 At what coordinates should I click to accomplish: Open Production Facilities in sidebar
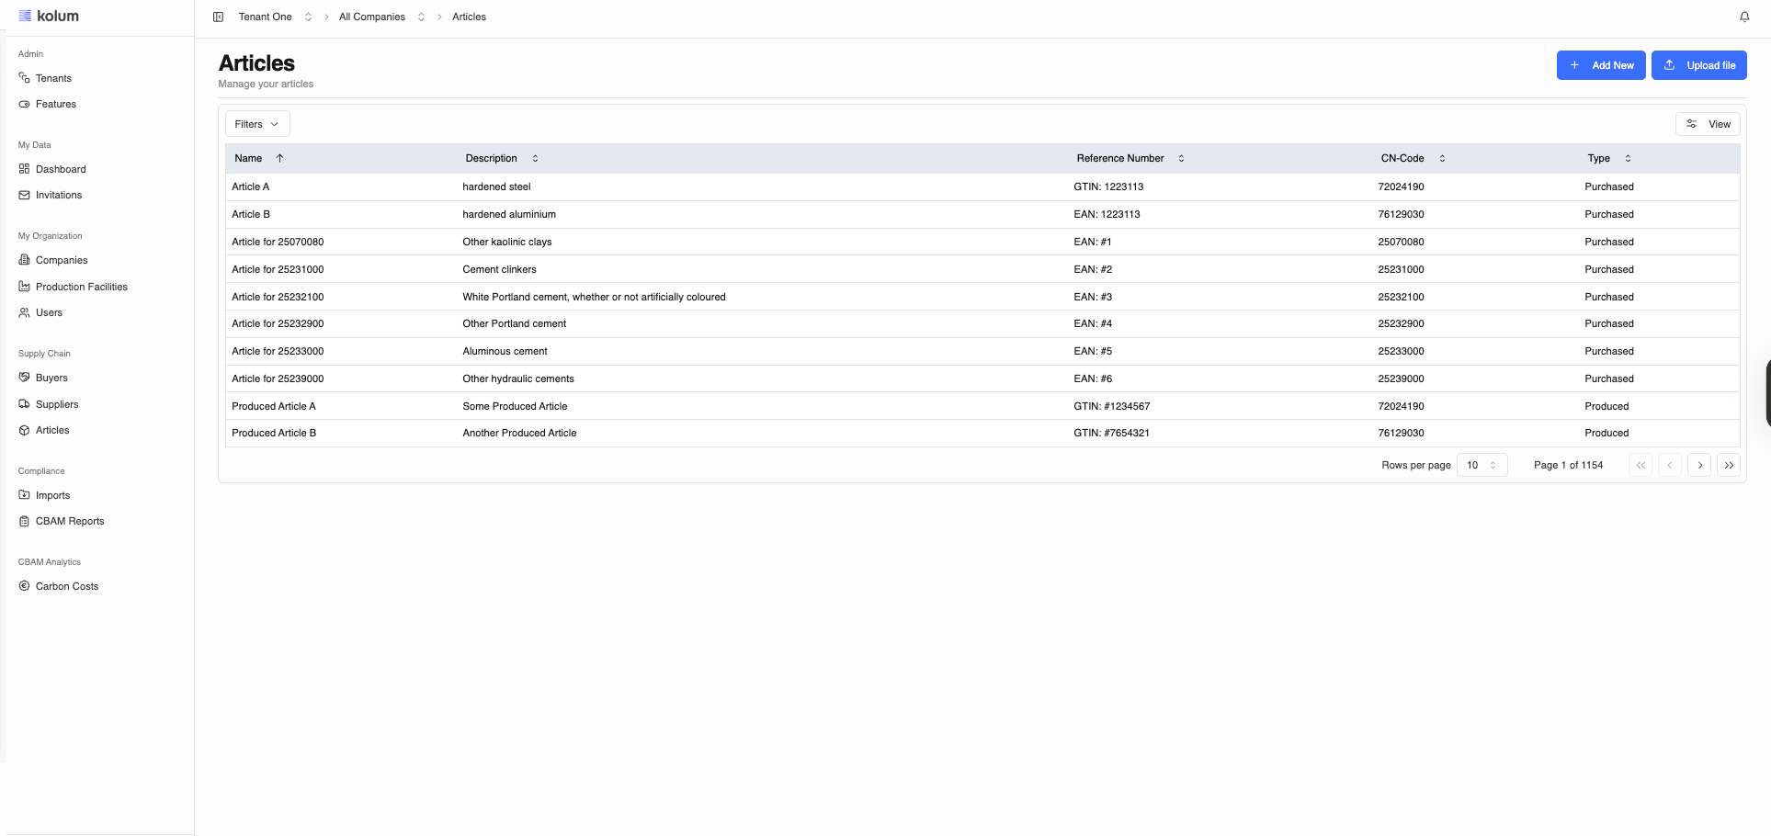tap(81, 287)
